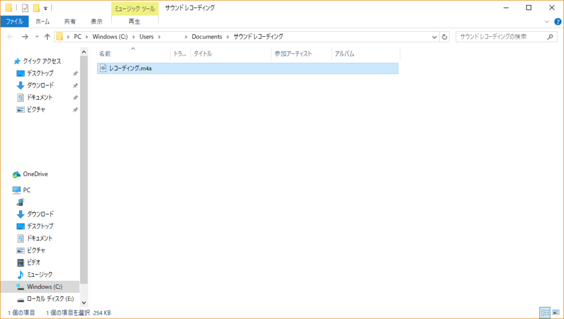Select the PC node in navigation pane
This screenshot has width=564, height=319.
pyautogui.click(x=26, y=190)
